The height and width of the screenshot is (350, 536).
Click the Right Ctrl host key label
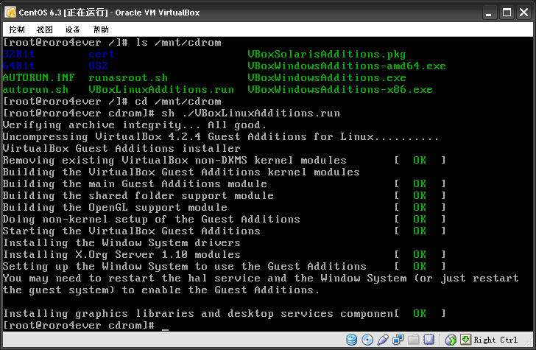point(496,340)
